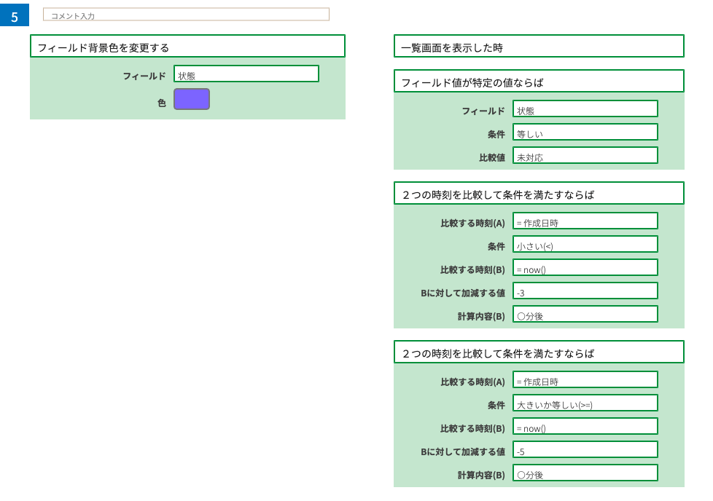Select the 一覧画面を表示した時 trigger header
713x501 pixels.
(539, 47)
